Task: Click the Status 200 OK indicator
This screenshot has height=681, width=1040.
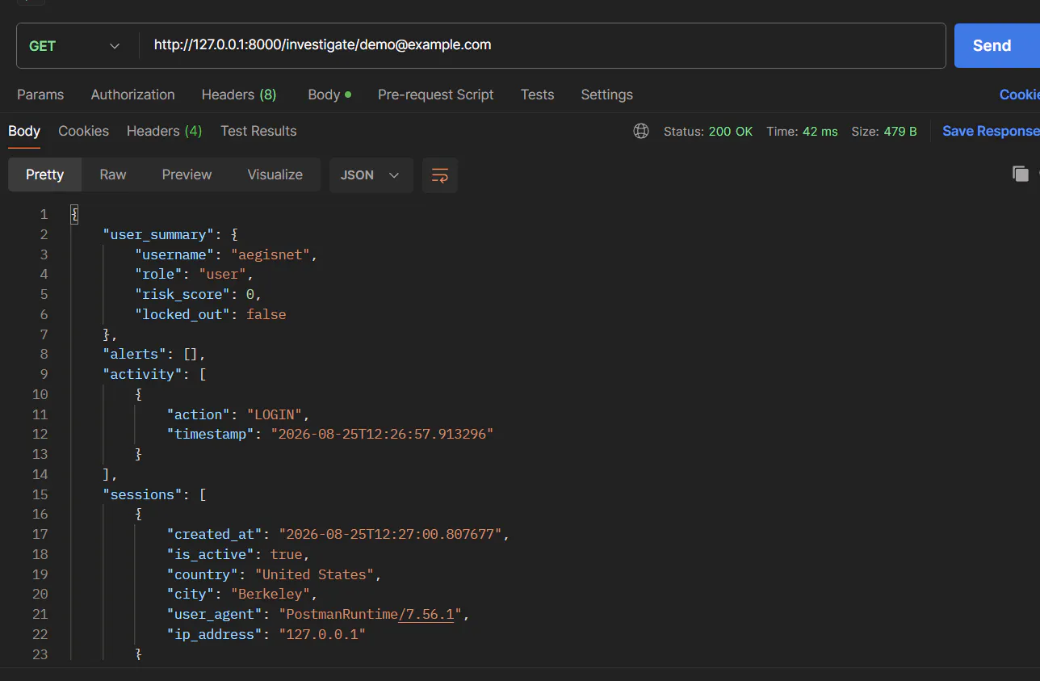Action: click(x=708, y=131)
